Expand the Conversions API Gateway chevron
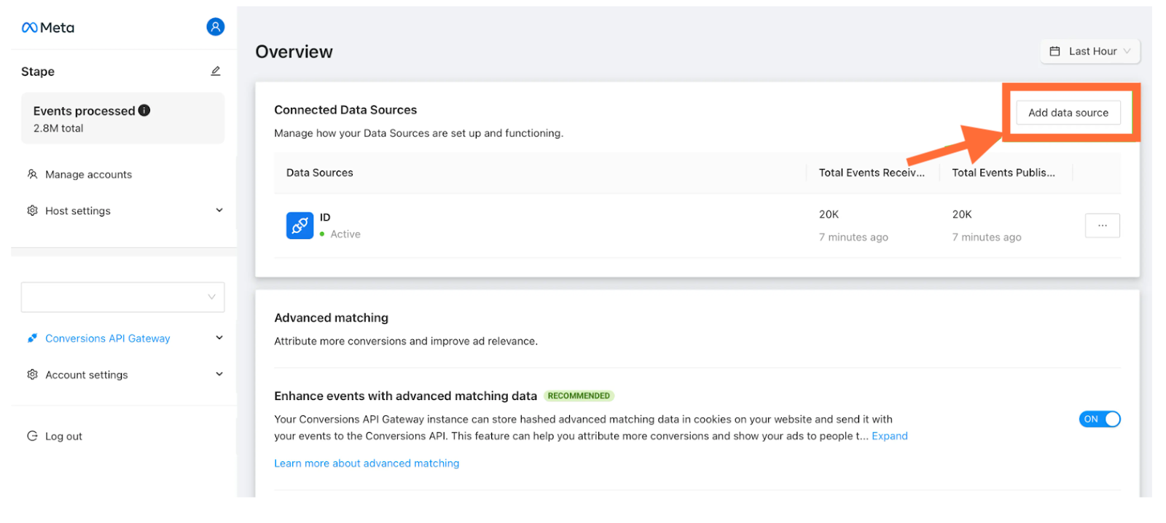Screen dimensions: 1166x523 (219, 338)
